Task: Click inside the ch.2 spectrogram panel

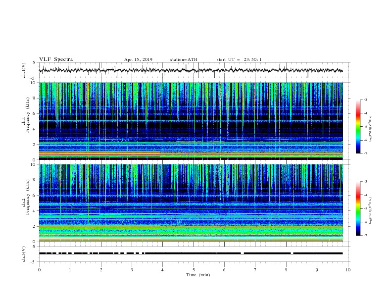Action: 191,203
